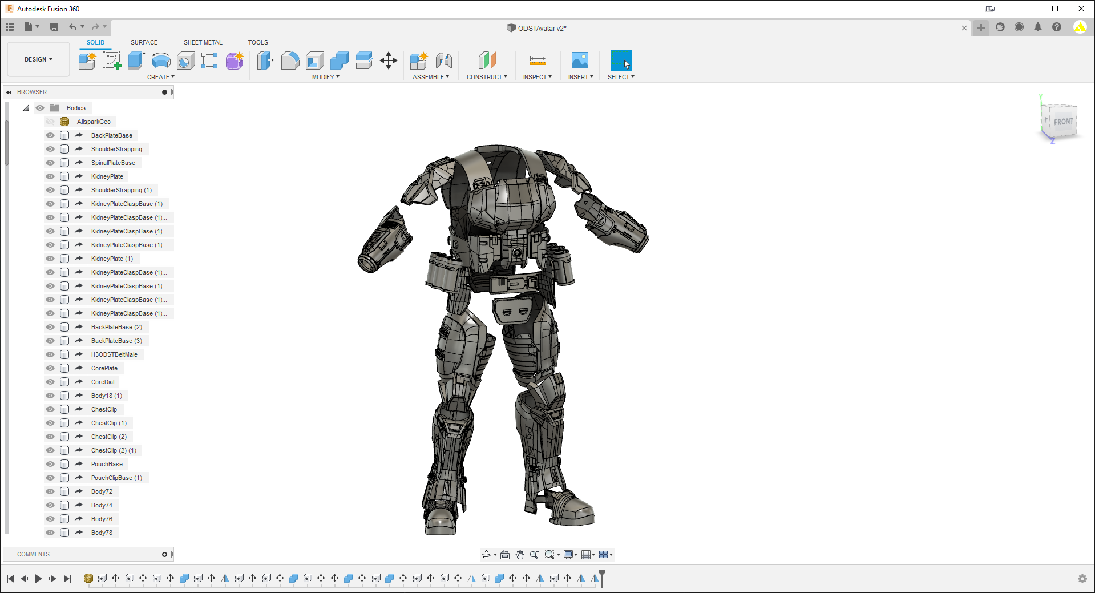Hide the CorePlate body

[x=50, y=368]
